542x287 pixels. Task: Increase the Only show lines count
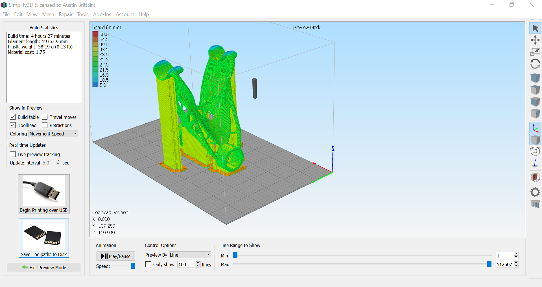(x=198, y=263)
